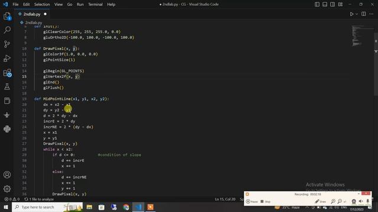
Task: Open the Run menu
Action: pyautogui.click(x=80, y=4)
